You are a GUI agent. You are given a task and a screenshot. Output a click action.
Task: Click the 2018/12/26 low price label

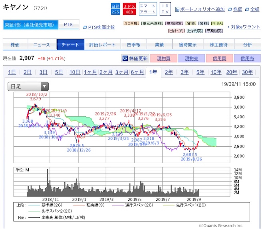coord(79,148)
